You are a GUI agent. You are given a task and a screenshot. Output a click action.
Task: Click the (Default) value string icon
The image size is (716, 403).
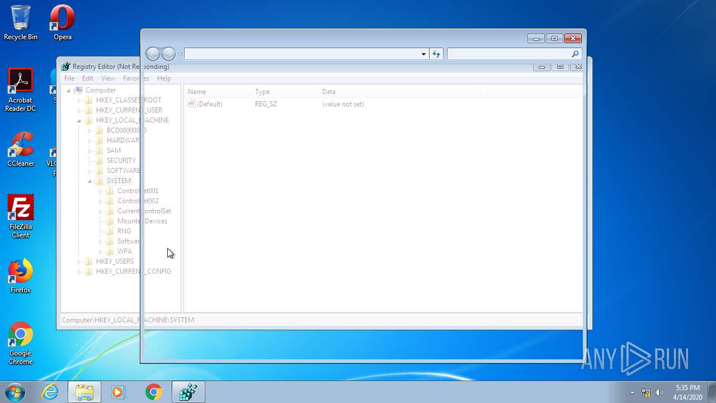[x=191, y=104]
